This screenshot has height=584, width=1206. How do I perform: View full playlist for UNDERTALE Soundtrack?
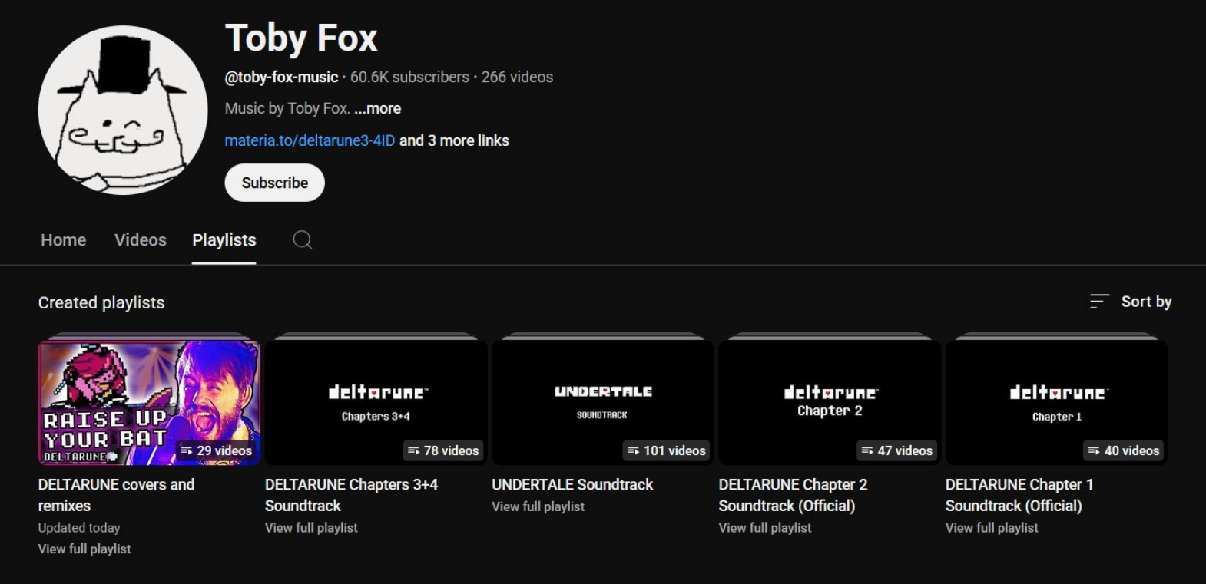(538, 506)
